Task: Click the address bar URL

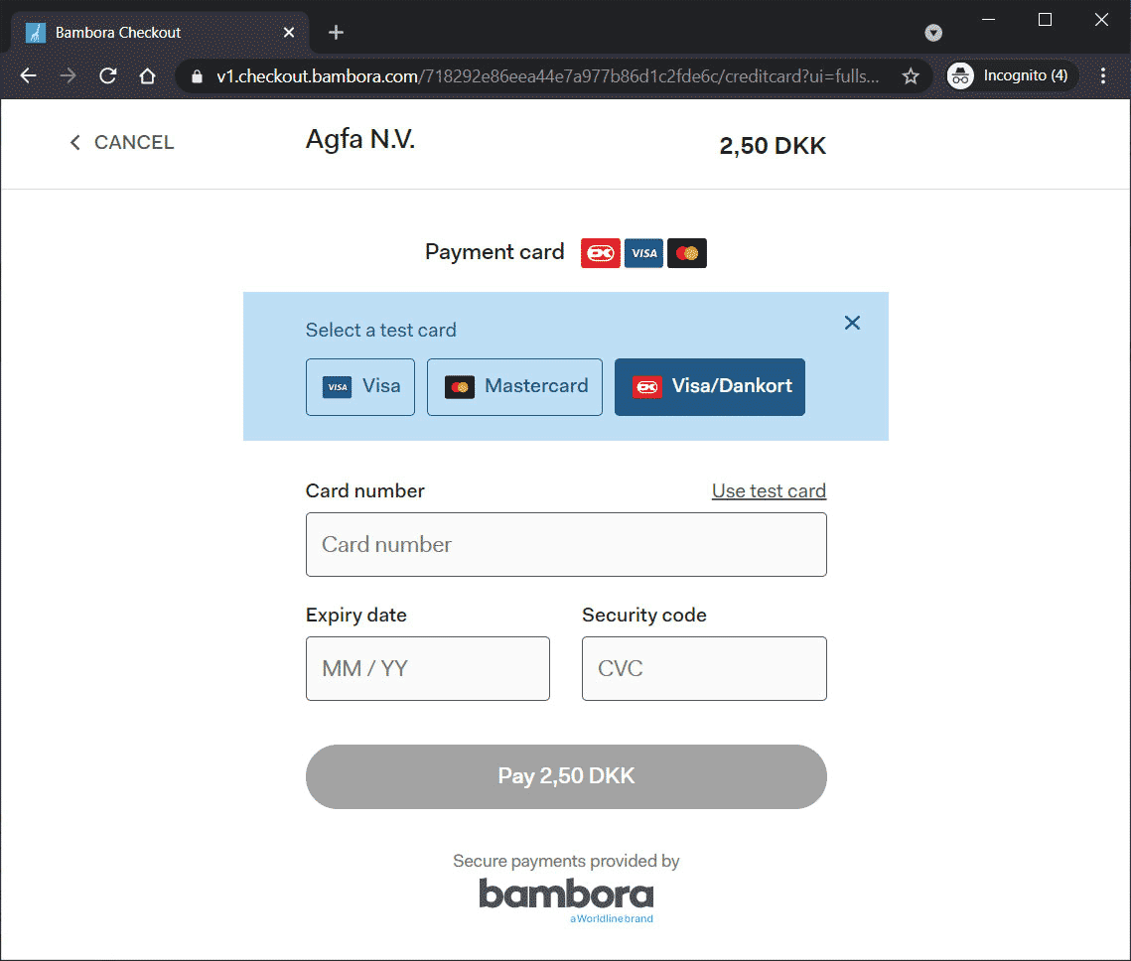Action: pyautogui.click(x=548, y=76)
